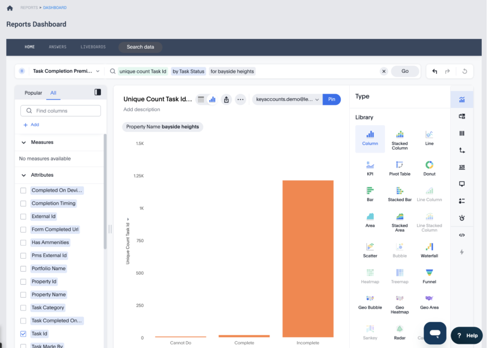Collapse the Attributes section
The image size is (487, 348).
(23, 175)
